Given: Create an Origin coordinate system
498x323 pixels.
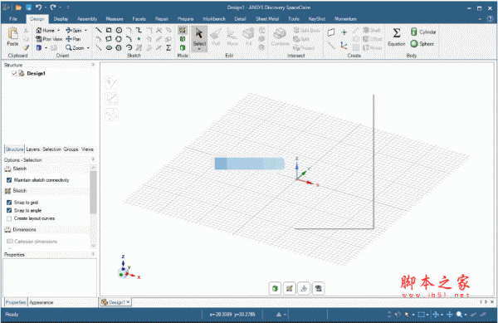Looking at the screenshot, I should [344, 46].
